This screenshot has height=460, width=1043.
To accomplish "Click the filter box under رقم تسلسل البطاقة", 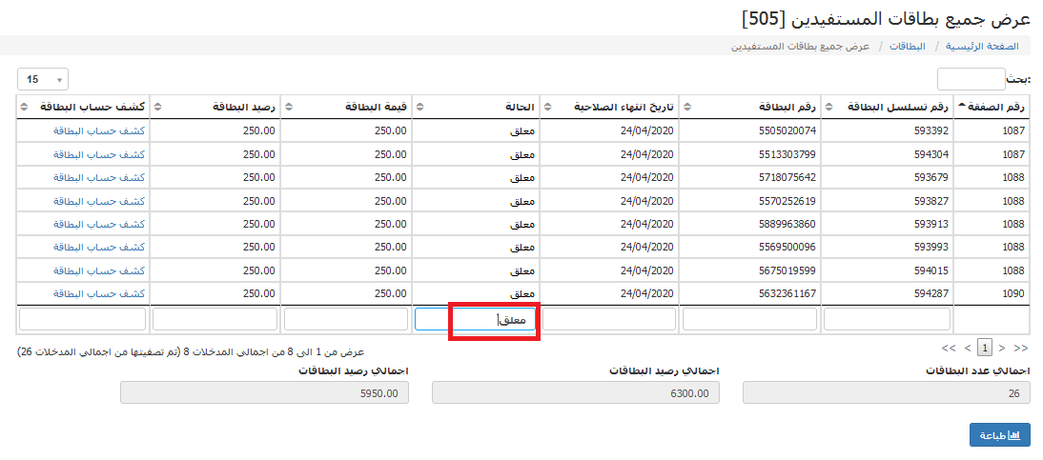I will (x=887, y=319).
